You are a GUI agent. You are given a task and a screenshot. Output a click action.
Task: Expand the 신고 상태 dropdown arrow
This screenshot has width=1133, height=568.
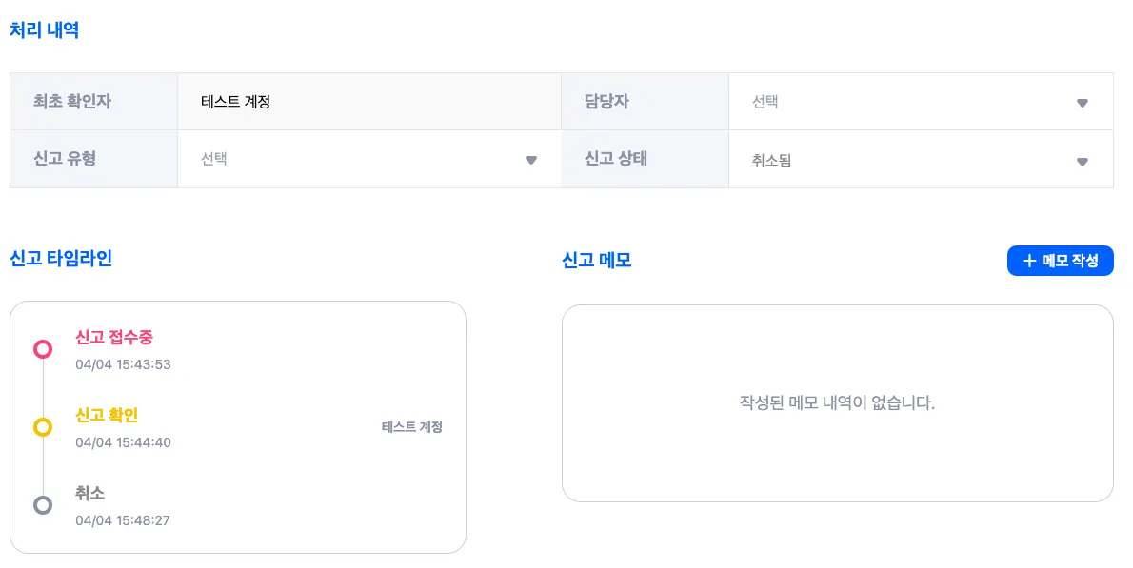1082,162
